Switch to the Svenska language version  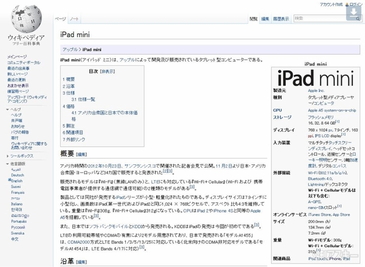(x=18, y=233)
